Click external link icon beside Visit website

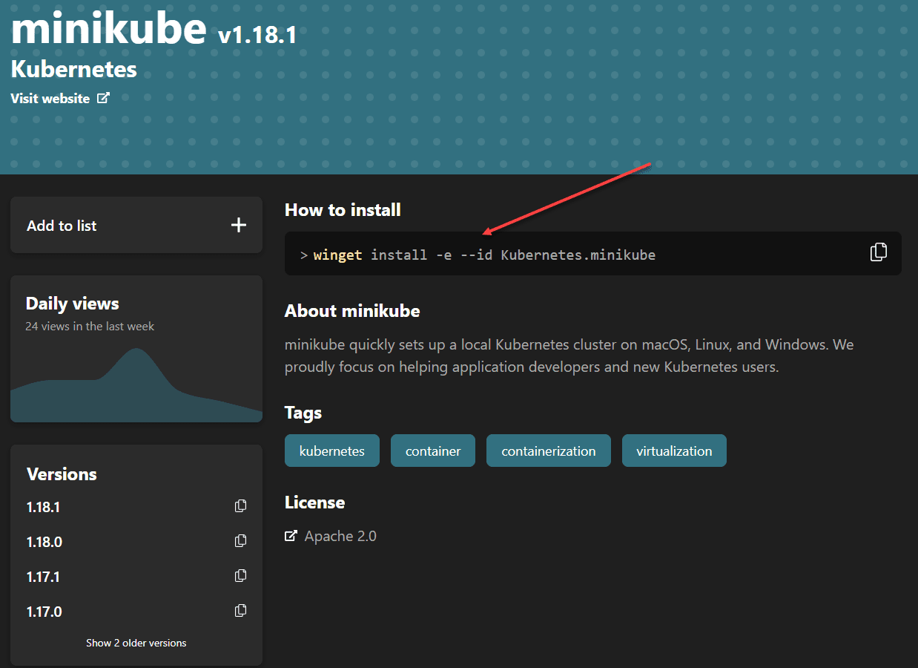click(x=103, y=98)
